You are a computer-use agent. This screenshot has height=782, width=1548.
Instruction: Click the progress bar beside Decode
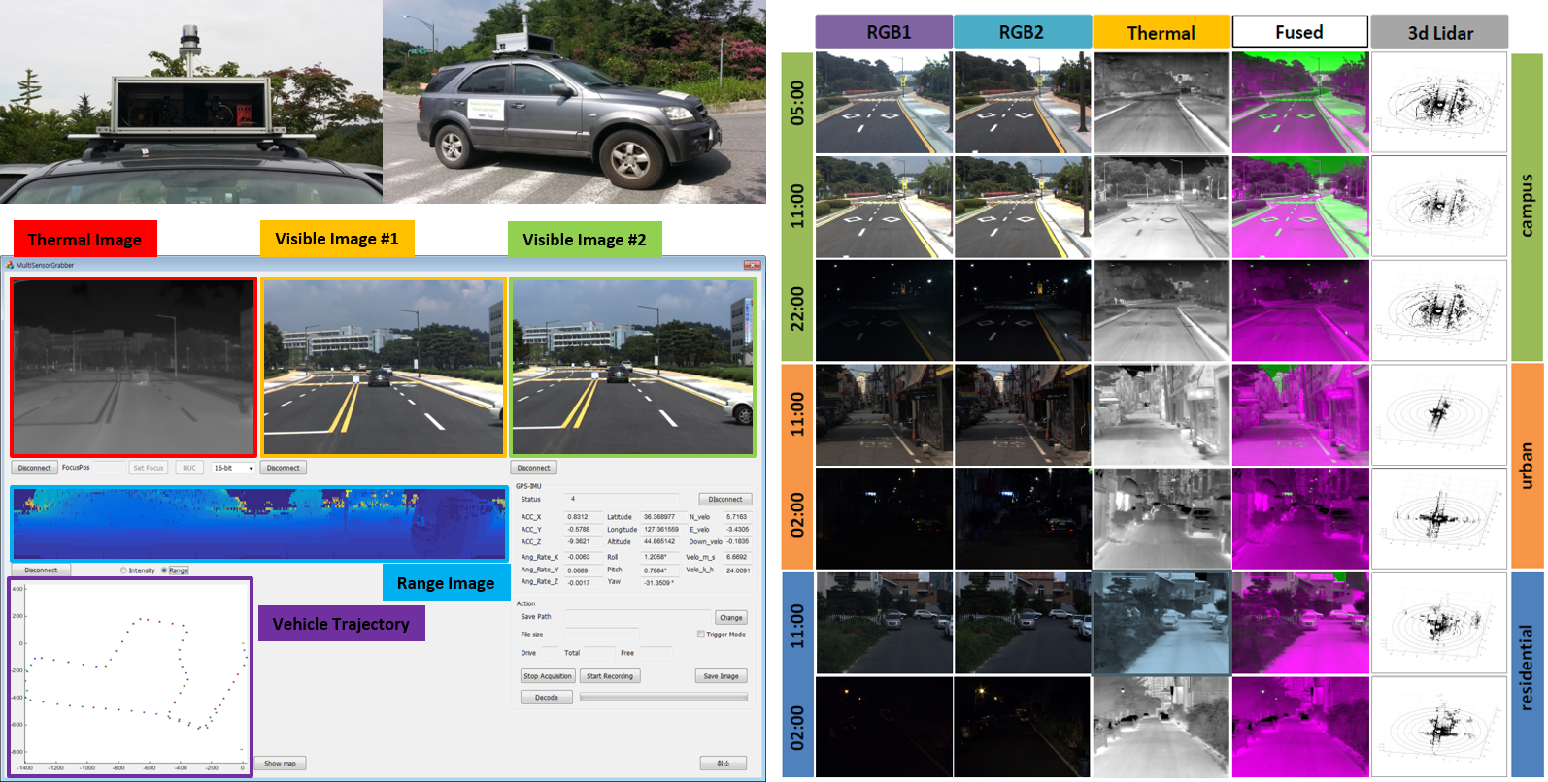[x=663, y=697]
